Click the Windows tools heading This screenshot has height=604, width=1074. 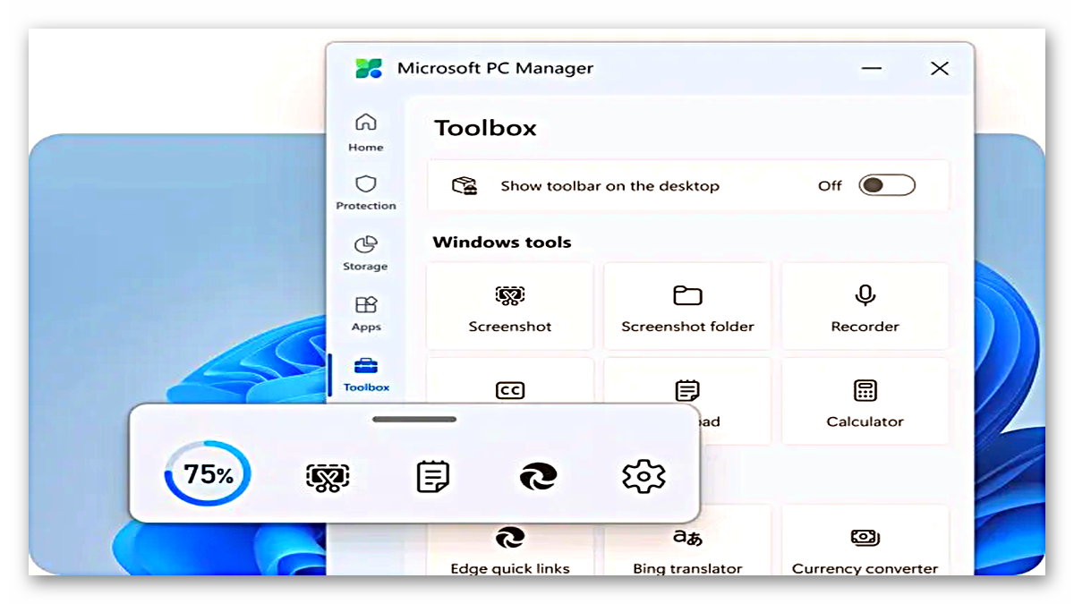(501, 242)
